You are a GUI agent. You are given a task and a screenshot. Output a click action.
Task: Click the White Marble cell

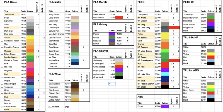pos(101,14)
